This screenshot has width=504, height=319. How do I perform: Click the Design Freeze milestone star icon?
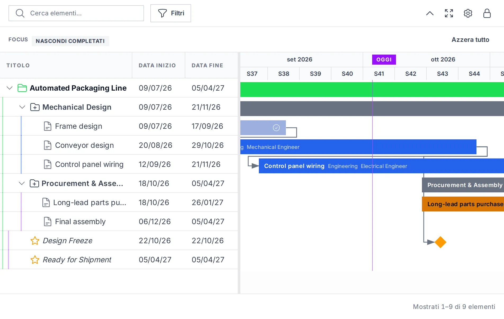pyautogui.click(x=35, y=241)
